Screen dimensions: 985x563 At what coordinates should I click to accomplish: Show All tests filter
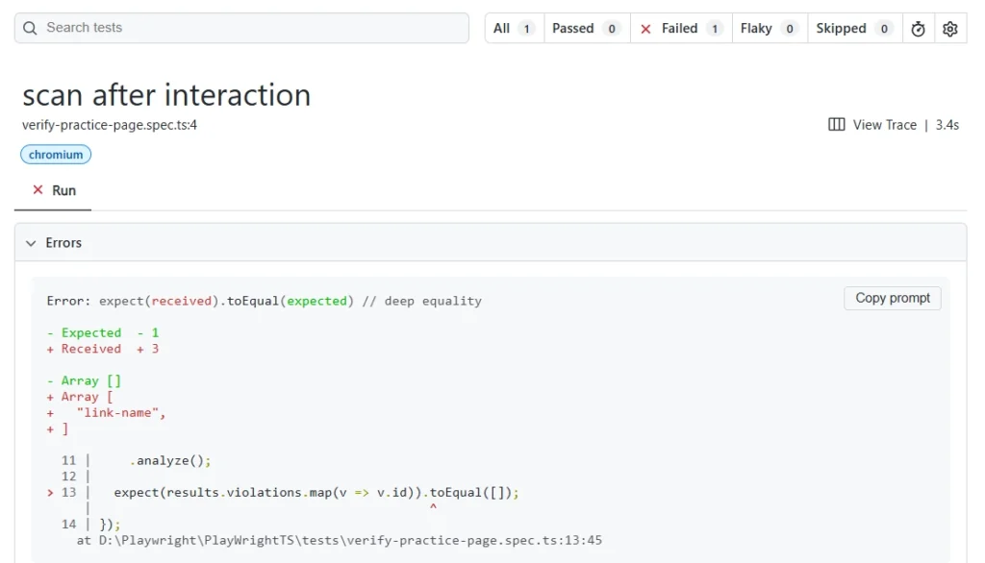(x=514, y=28)
